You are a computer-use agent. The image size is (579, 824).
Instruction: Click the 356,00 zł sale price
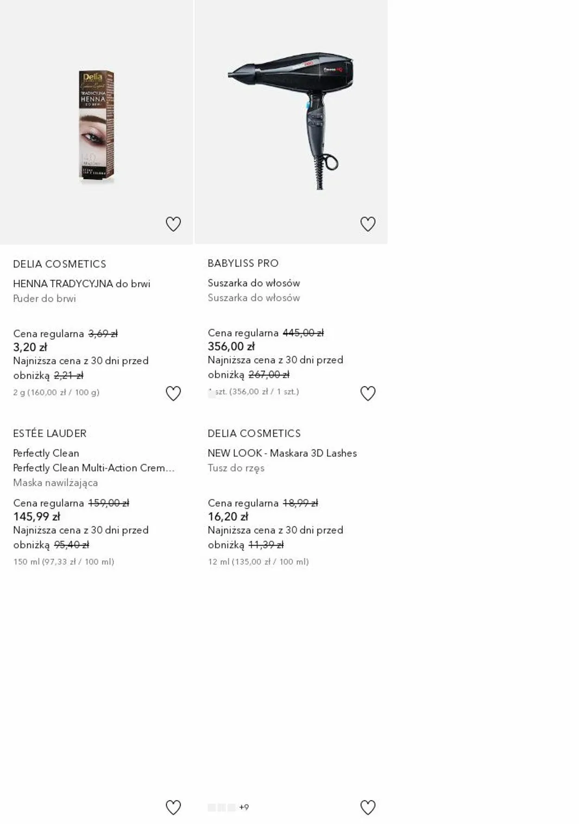231,346
